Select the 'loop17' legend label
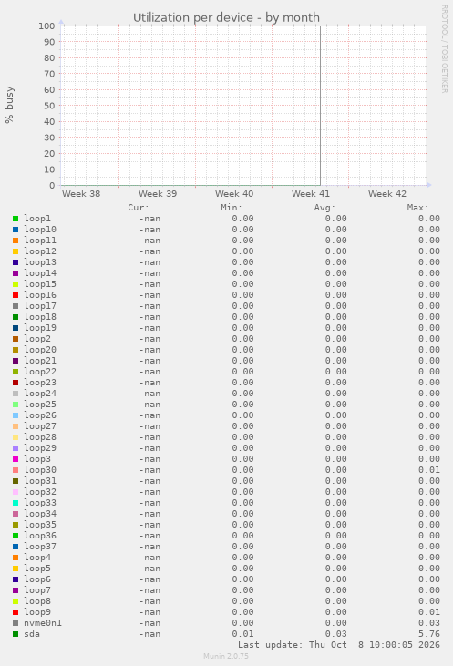Viewport: 453px width, 666px height. click(40, 306)
